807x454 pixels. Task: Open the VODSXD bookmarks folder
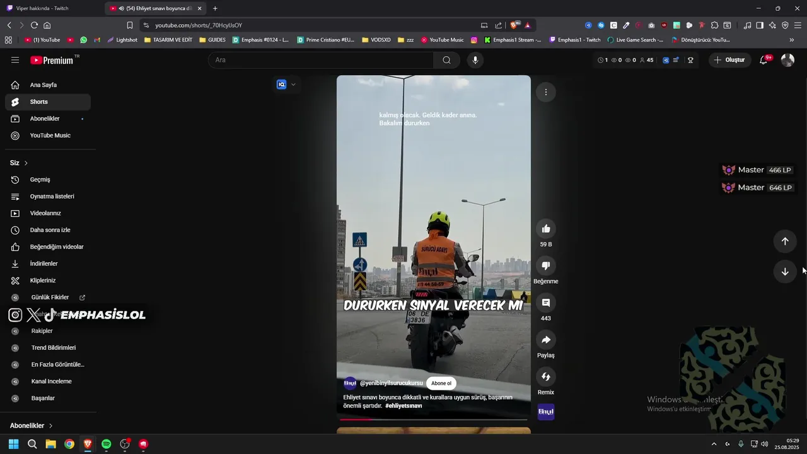(376, 40)
